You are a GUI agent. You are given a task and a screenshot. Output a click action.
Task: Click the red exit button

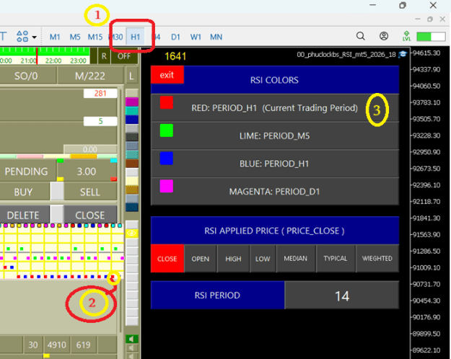click(x=167, y=75)
